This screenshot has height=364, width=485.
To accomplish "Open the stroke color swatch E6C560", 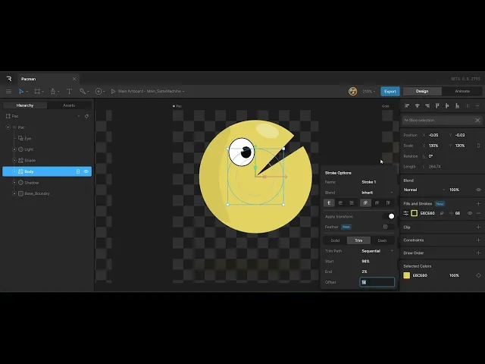I will (x=415, y=213).
